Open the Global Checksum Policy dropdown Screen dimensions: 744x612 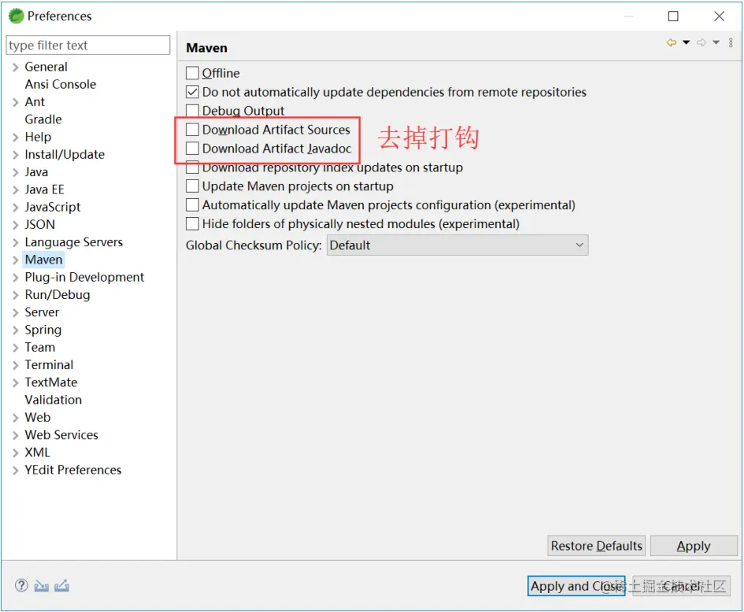pos(457,245)
